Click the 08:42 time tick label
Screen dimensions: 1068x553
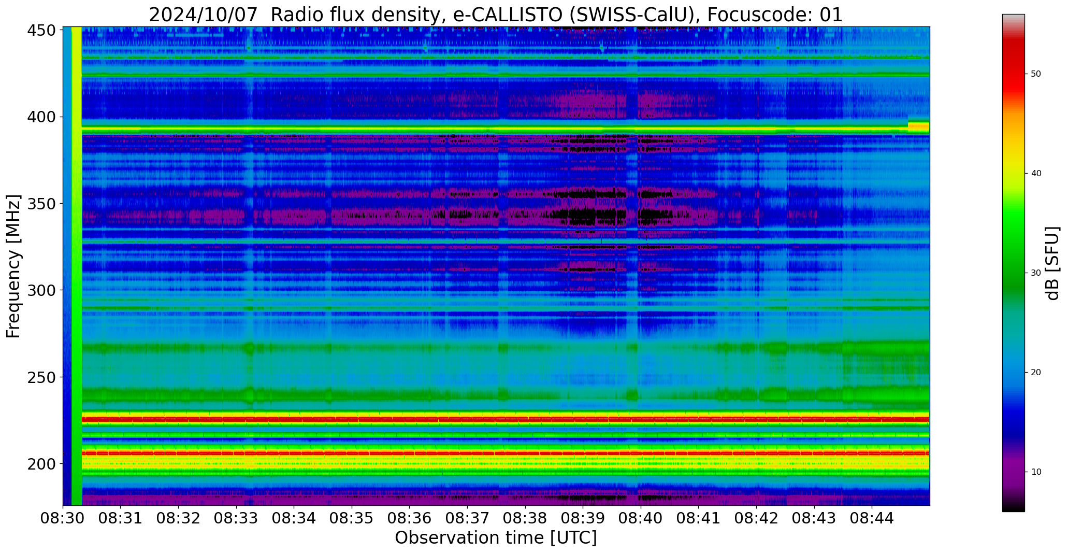point(756,518)
